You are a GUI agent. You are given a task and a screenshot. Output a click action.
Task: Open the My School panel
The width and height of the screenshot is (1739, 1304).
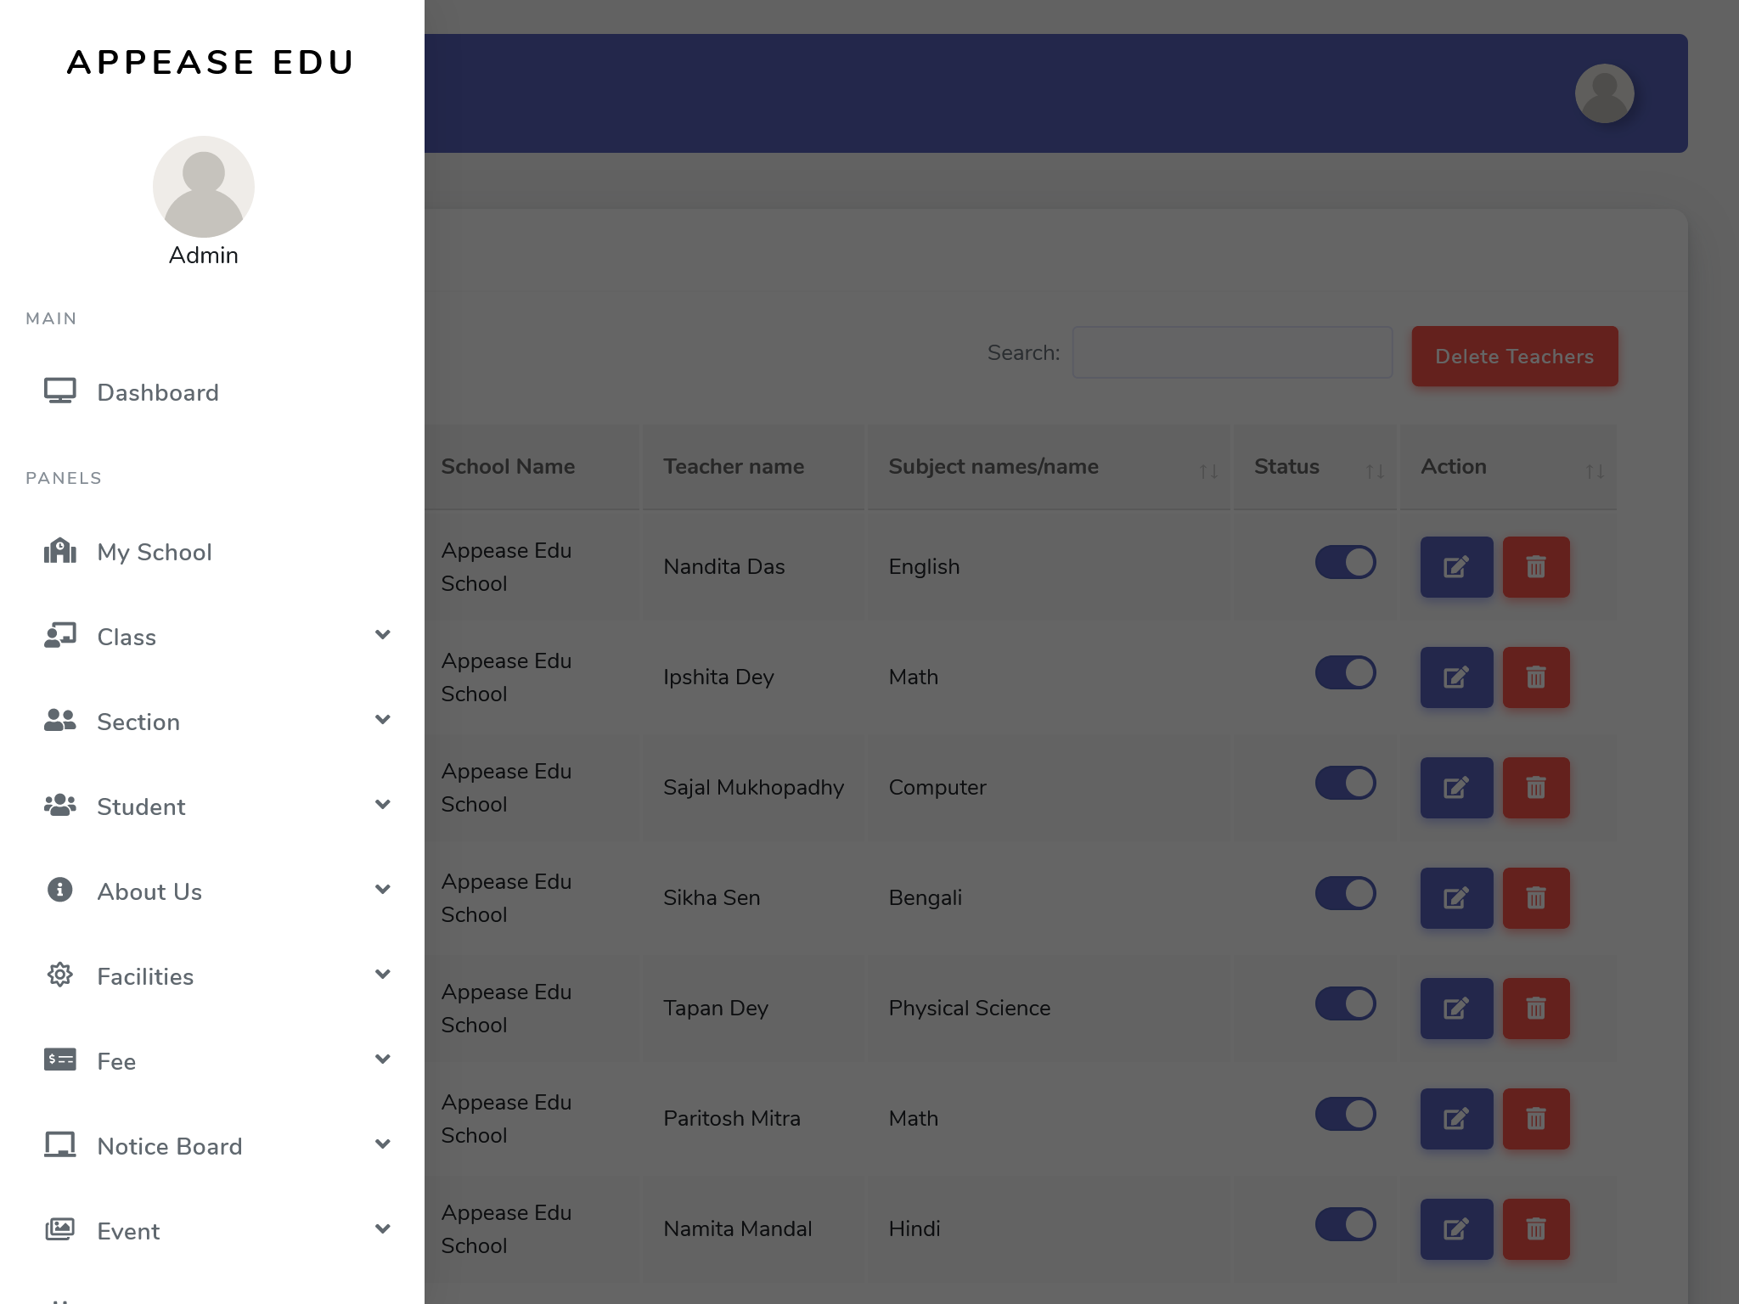click(x=153, y=552)
